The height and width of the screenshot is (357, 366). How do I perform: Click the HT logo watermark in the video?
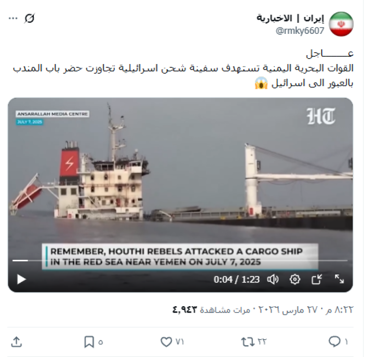pos(321,116)
